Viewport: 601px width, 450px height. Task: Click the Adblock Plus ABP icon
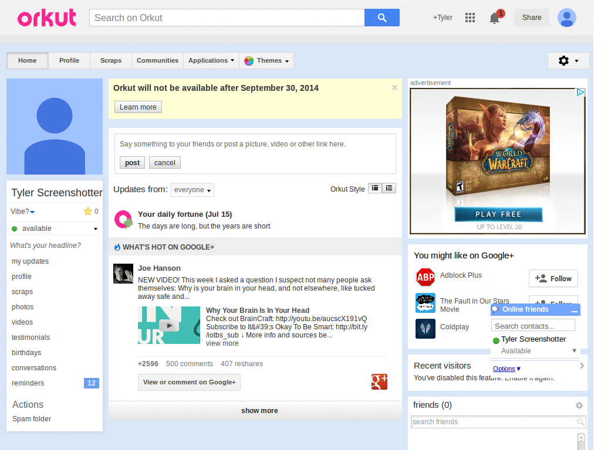(426, 277)
